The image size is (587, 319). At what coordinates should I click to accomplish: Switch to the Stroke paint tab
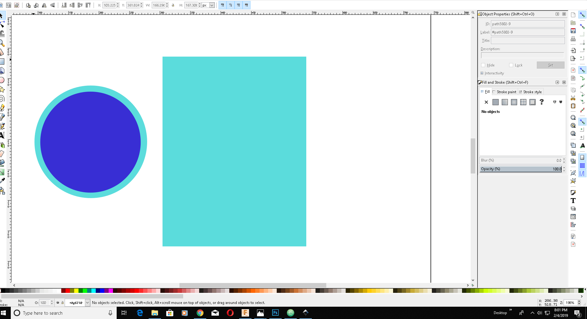[505, 92]
